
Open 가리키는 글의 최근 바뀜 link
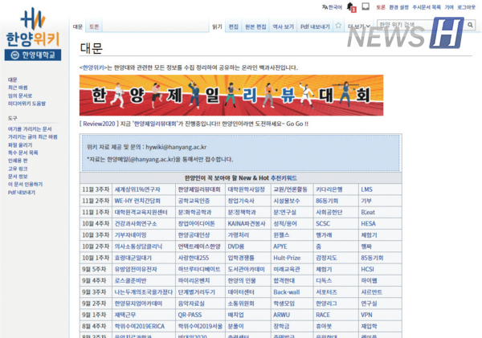(33, 136)
